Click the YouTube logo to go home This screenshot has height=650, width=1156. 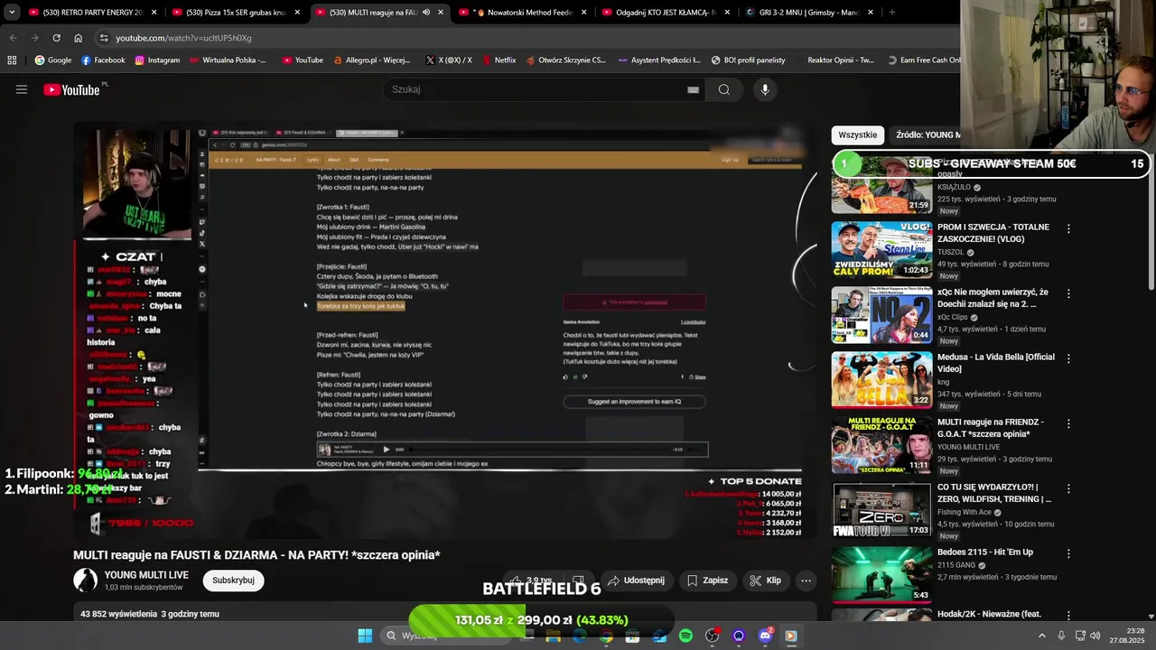pos(72,89)
